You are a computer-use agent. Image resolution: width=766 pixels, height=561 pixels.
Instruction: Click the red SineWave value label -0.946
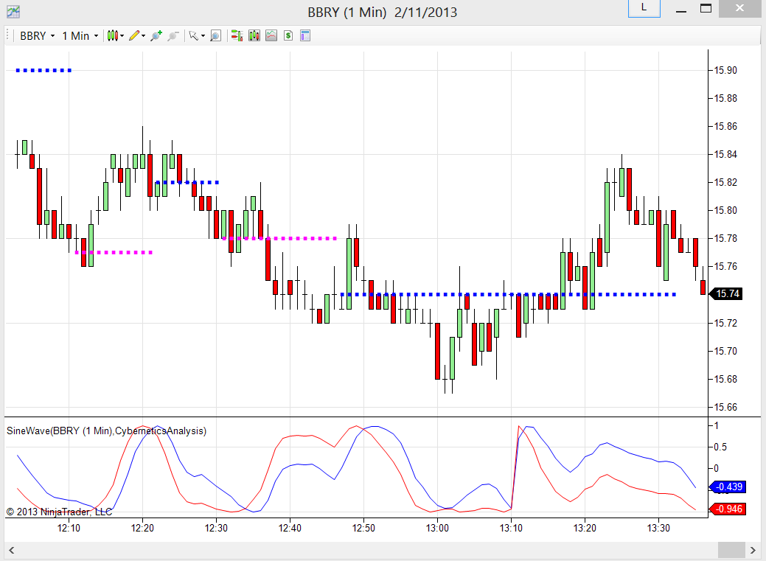728,509
